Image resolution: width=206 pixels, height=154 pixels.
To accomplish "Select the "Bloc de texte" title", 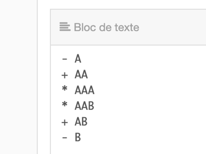I will 106,27.
